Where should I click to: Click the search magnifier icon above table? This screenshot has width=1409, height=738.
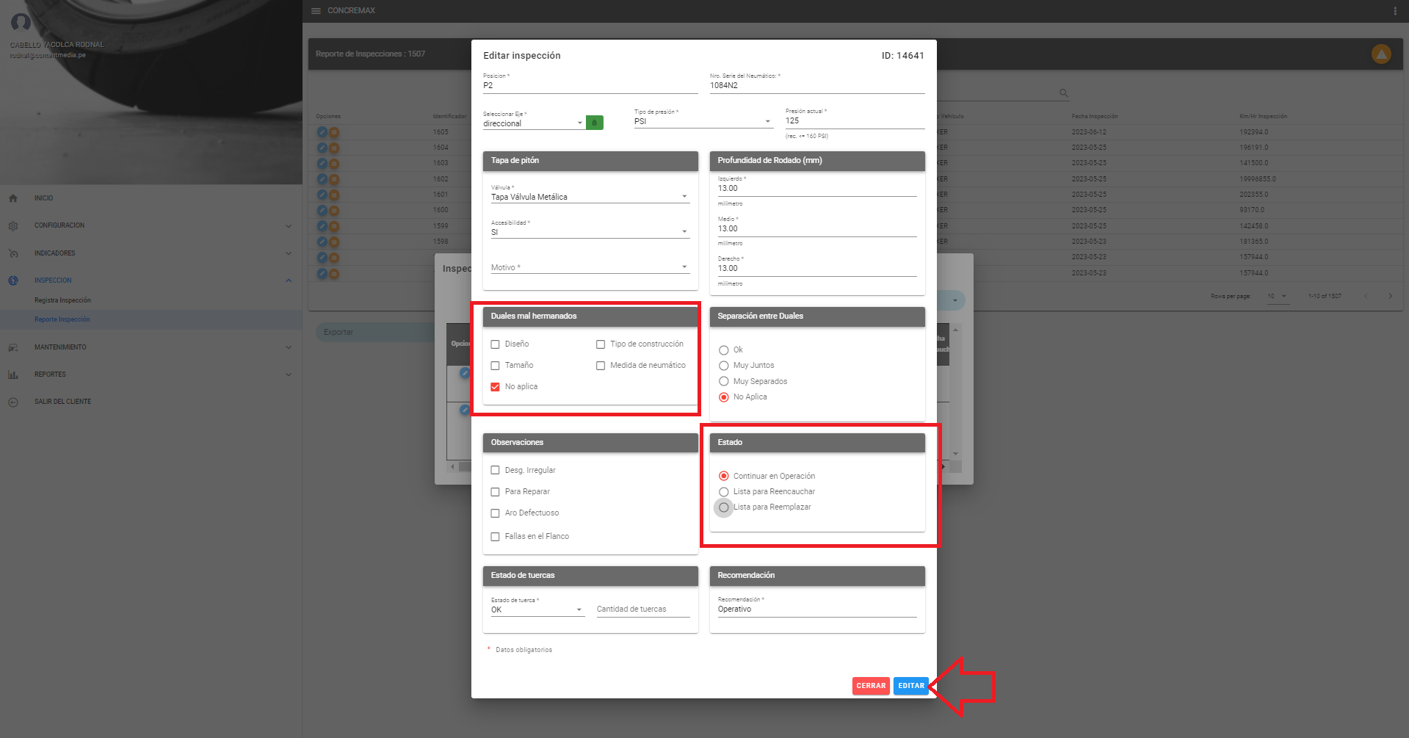click(x=1063, y=93)
